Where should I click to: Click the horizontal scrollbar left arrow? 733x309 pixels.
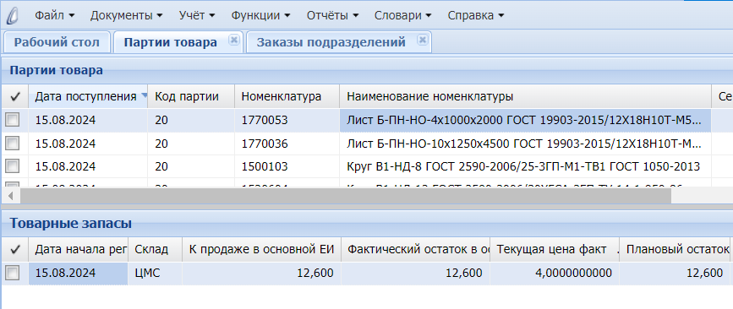click(11, 196)
